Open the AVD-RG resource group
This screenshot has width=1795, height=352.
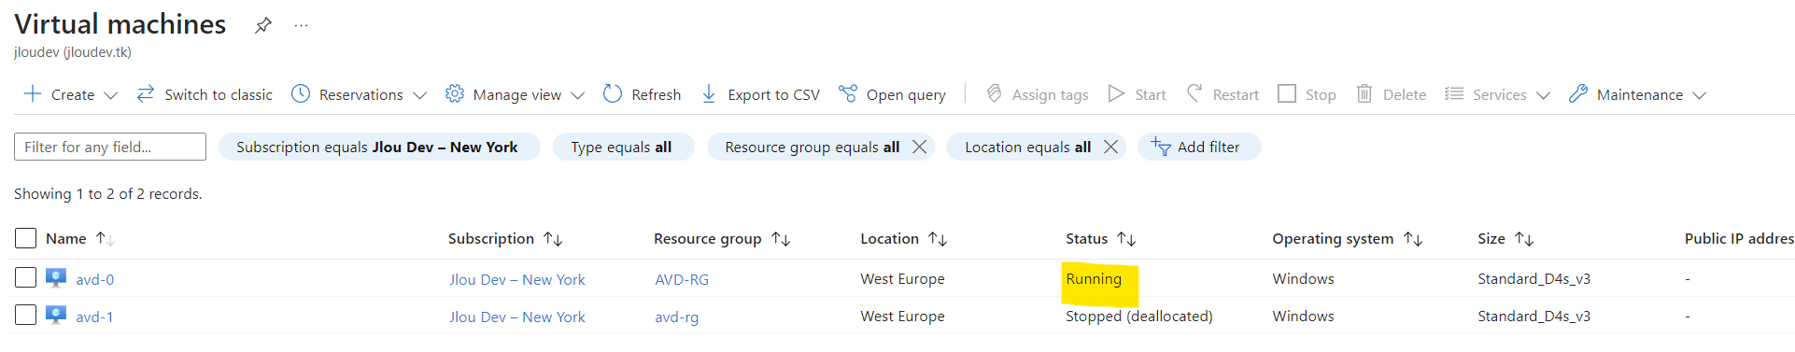coord(682,279)
